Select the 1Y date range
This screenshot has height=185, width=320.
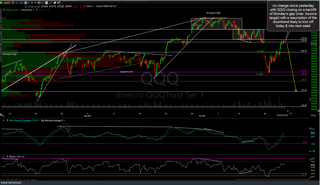(x=4, y=180)
